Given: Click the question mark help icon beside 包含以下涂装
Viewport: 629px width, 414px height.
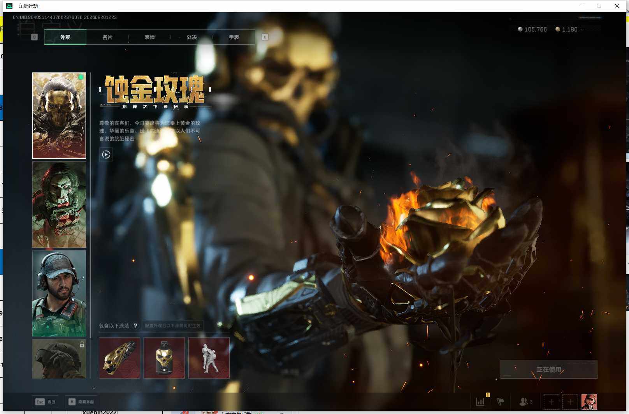Looking at the screenshot, I should [135, 326].
